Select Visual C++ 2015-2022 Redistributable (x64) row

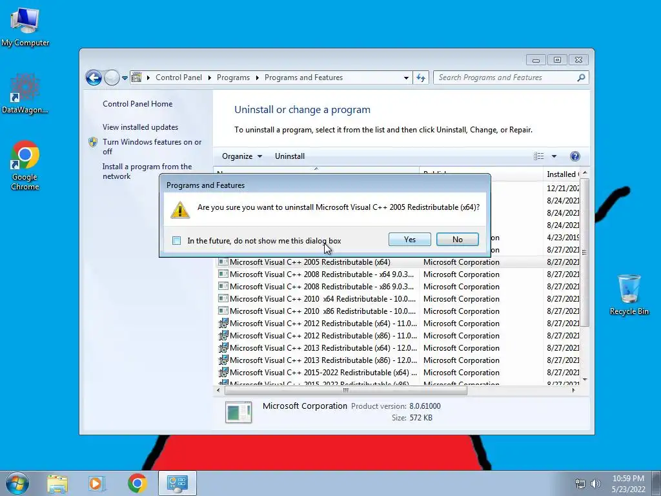coord(398,372)
